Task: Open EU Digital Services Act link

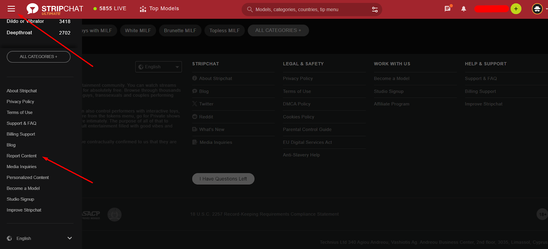Action: [x=308, y=142]
